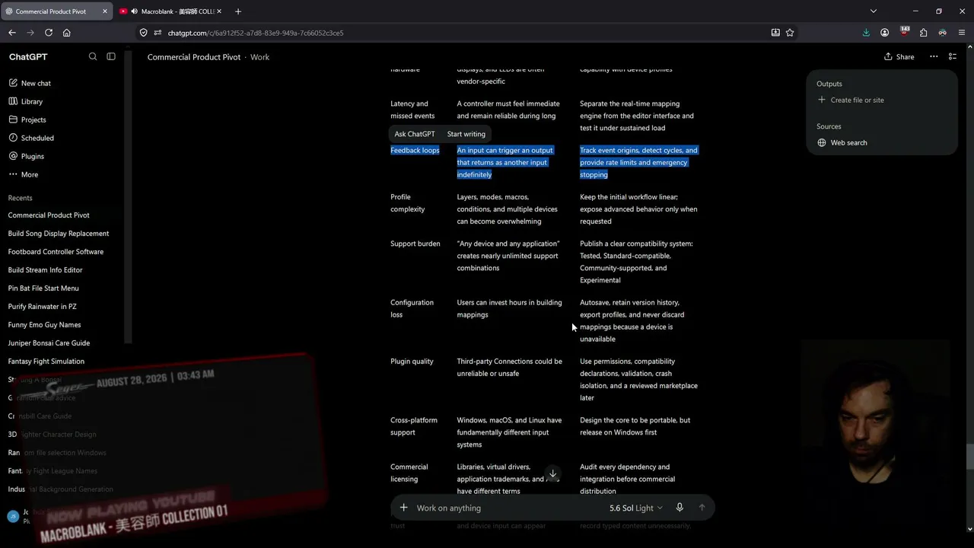Share this conversation
Viewport: 974px width, 548px height.
click(899, 57)
